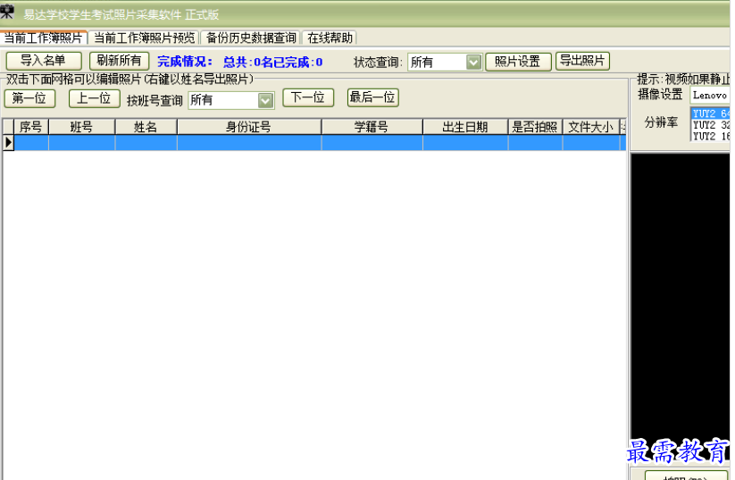
Task: Click the 导出照片 button
Action: pyautogui.click(x=582, y=61)
